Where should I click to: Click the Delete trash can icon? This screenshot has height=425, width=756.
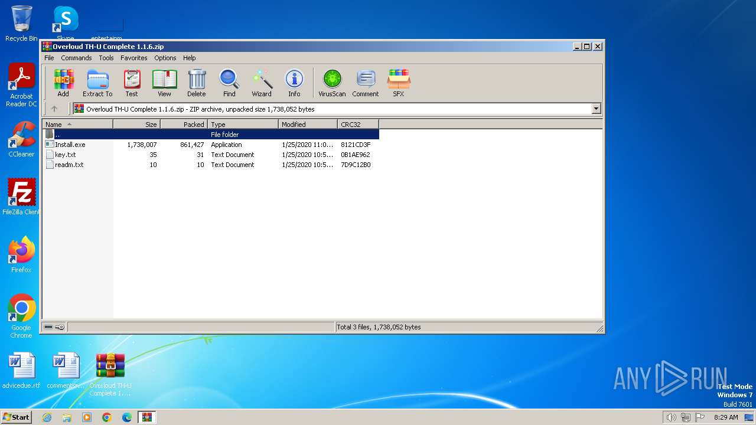[x=197, y=83]
